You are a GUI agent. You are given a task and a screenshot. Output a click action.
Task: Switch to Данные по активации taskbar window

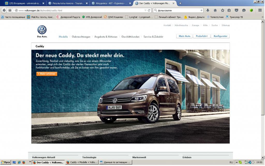116,162
